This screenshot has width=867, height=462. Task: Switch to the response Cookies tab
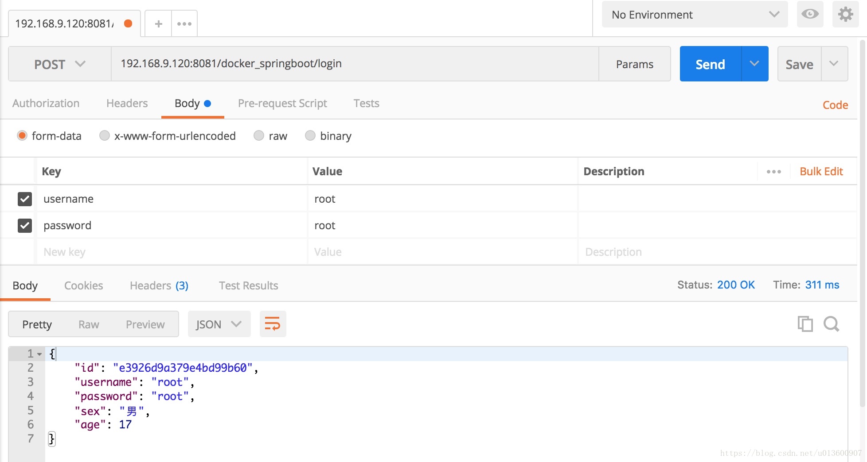(84, 285)
